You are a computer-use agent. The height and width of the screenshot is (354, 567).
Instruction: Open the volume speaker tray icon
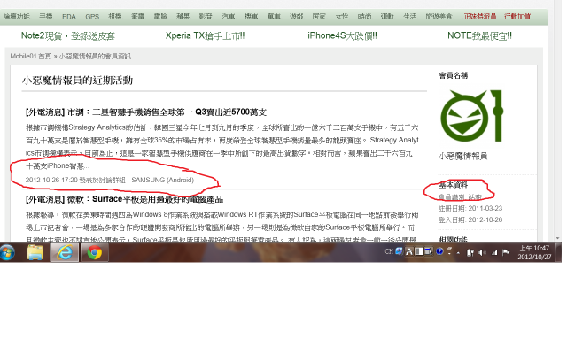coord(482,252)
